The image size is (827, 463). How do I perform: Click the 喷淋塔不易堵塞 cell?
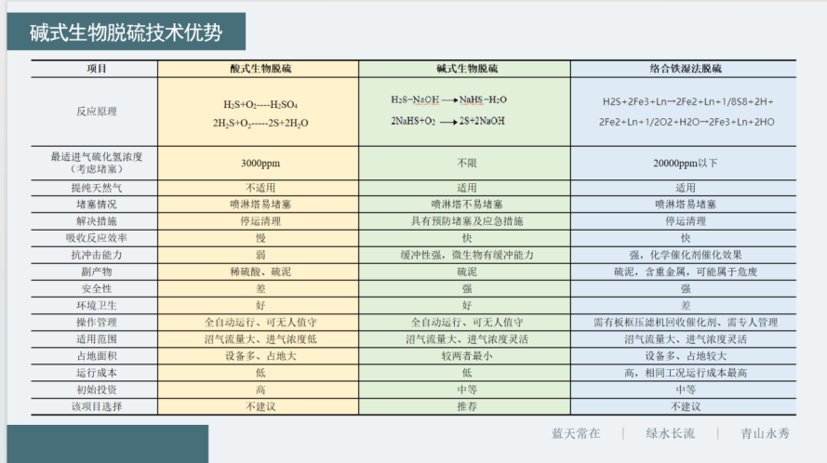[465, 204]
